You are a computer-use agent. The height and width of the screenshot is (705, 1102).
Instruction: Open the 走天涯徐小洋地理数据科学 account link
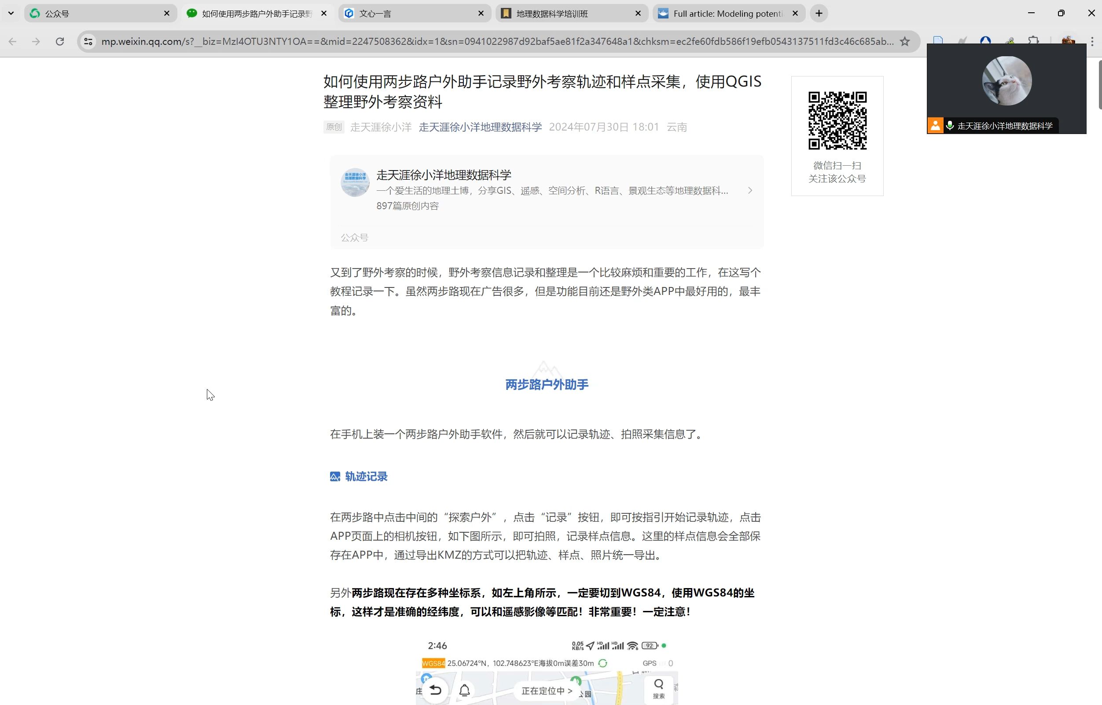pos(480,127)
